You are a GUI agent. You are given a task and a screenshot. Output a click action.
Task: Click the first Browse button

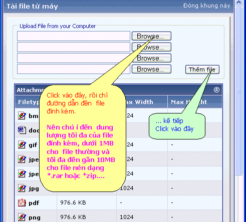click(151, 36)
